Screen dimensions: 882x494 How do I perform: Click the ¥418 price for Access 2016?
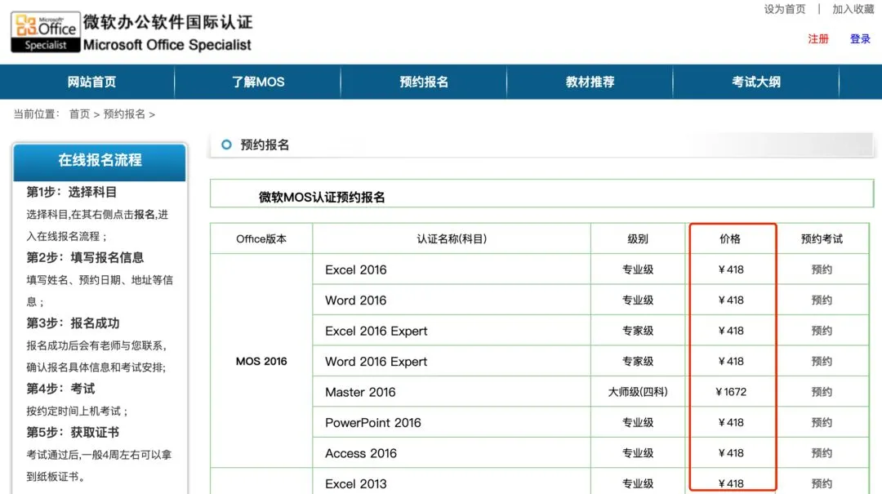(731, 453)
